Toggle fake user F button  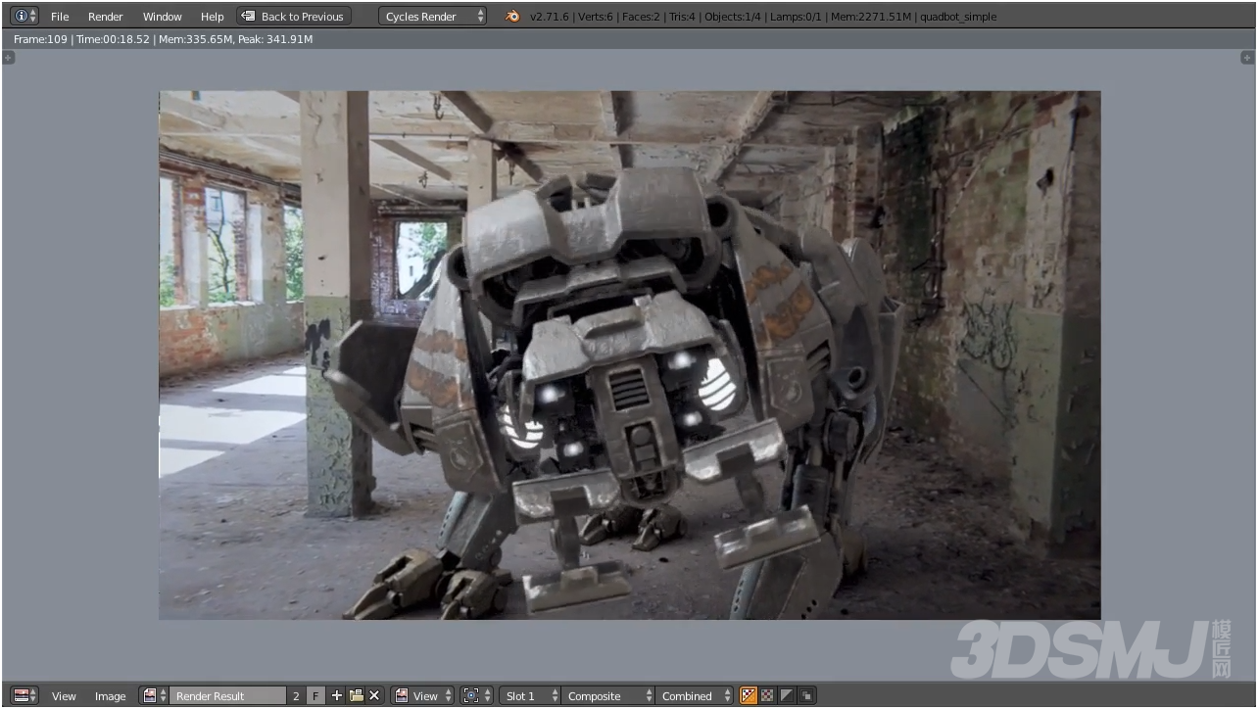(x=315, y=695)
